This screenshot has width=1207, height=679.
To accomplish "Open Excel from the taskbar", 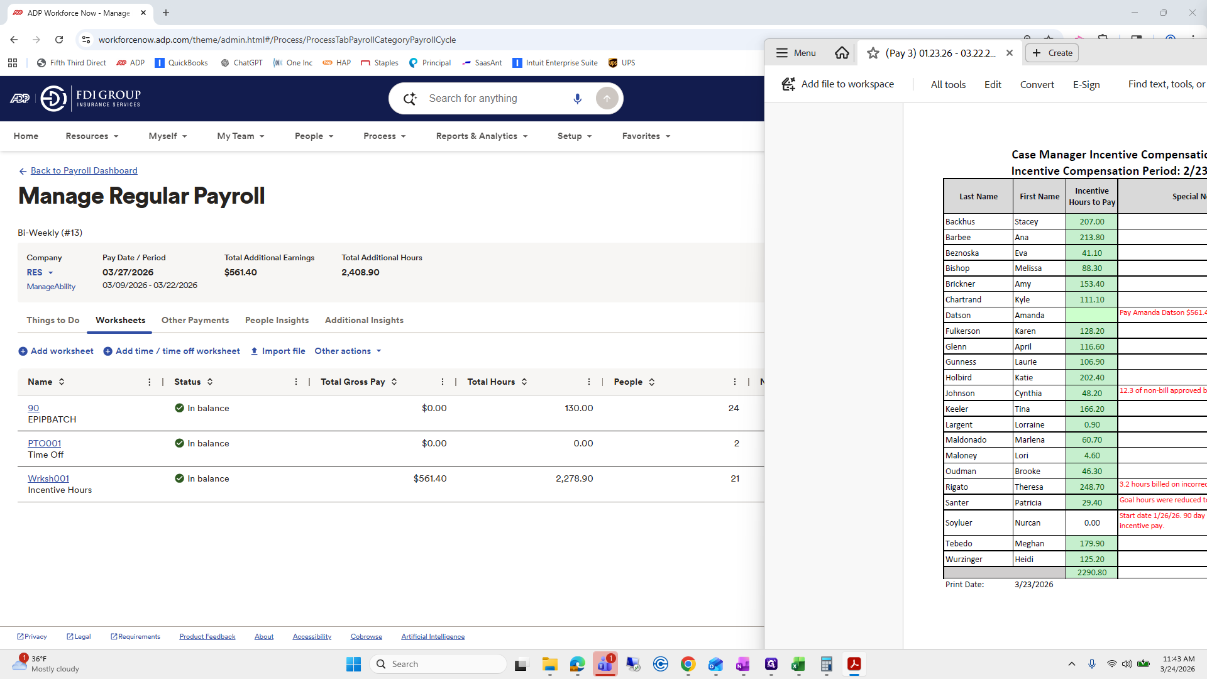I will point(798,664).
